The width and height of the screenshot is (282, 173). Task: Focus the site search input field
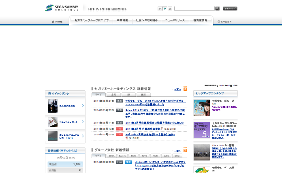pyautogui.click(x=194, y=9)
